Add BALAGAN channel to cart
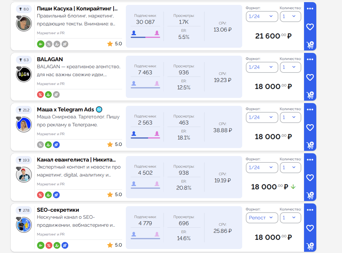 pos(310,95)
